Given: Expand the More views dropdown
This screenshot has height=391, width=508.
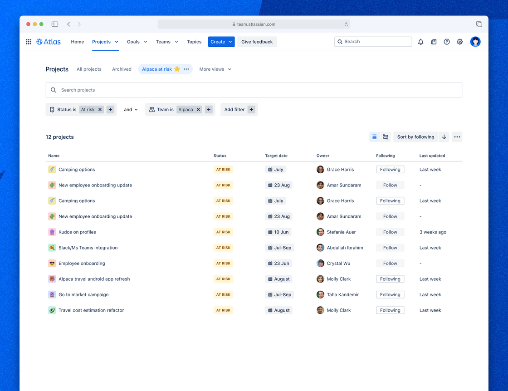Looking at the screenshot, I should pyautogui.click(x=215, y=69).
